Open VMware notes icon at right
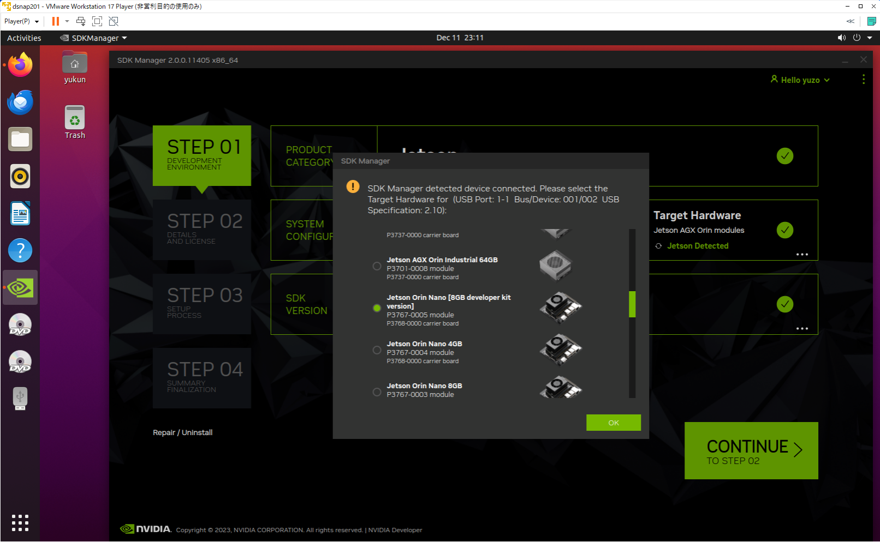The image size is (880, 542). (872, 21)
